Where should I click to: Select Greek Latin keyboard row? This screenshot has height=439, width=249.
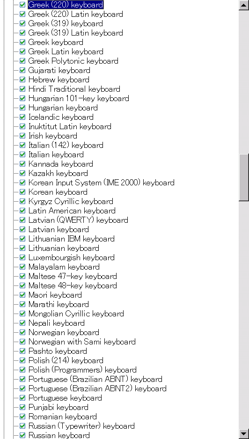point(66,51)
